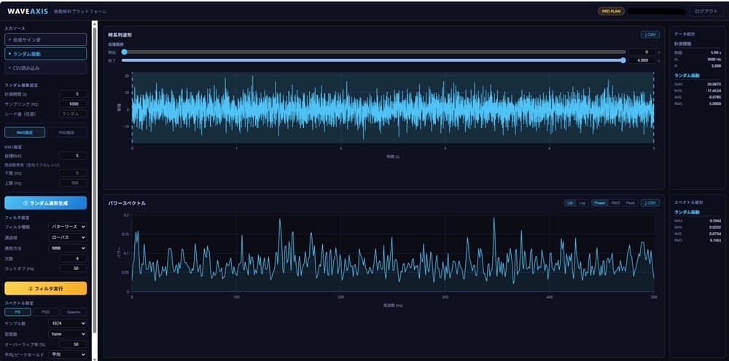Click the ランダム波形生成 button
Screen dimensions: 729x361
pyautogui.click(x=45, y=203)
